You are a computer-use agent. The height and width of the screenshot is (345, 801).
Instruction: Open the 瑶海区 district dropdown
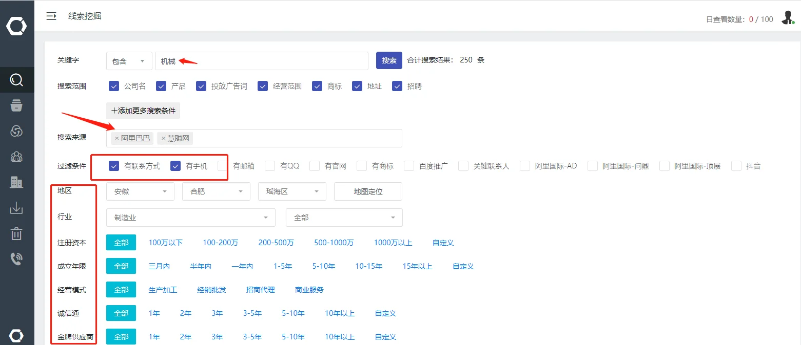(x=292, y=191)
